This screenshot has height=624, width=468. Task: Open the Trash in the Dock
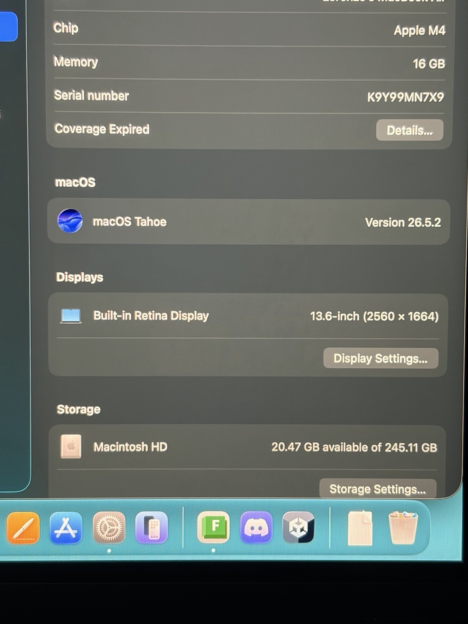coord(403,528)
